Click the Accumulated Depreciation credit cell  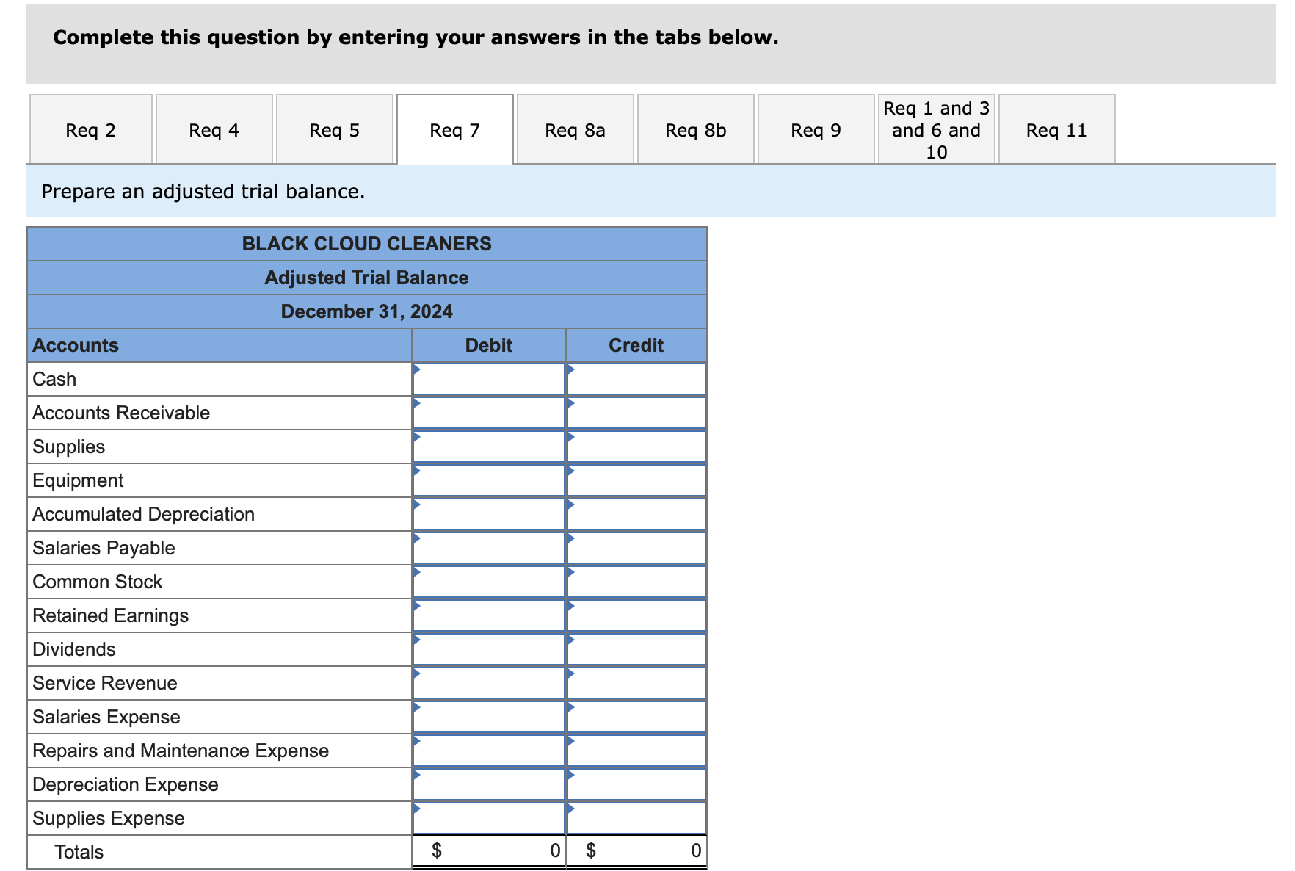click(636, 514)
